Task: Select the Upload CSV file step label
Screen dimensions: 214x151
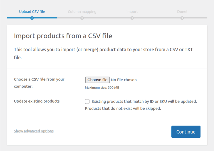Action: coord(32,11)
